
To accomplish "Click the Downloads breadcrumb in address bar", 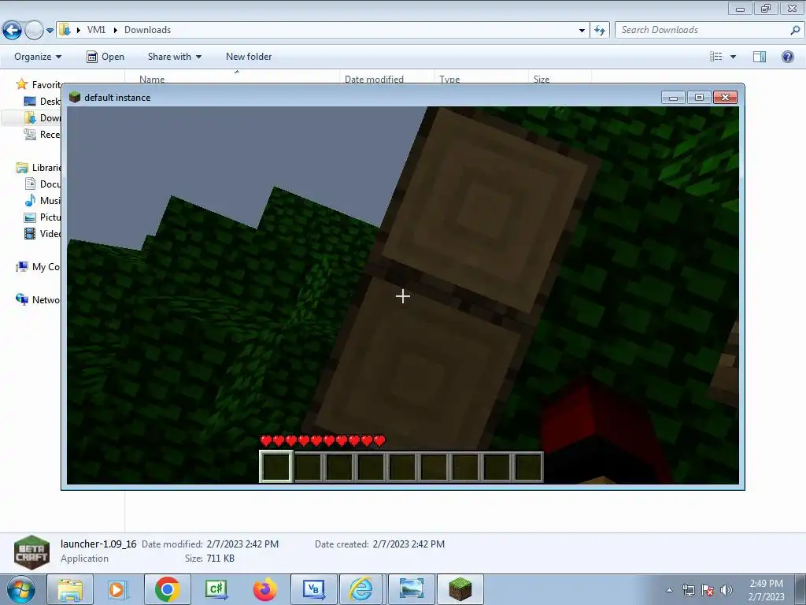I will click(x=147, y=30).
